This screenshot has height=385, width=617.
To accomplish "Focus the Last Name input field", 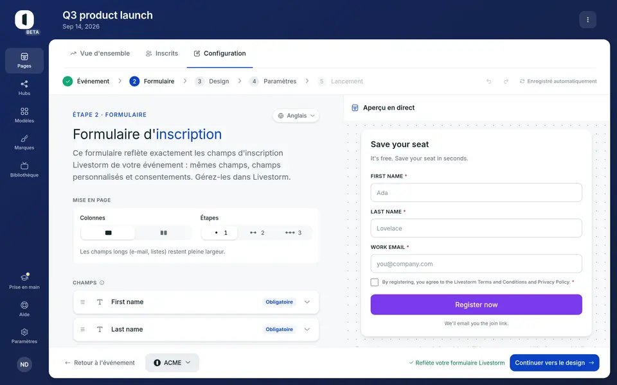I will tap(476, 228).
